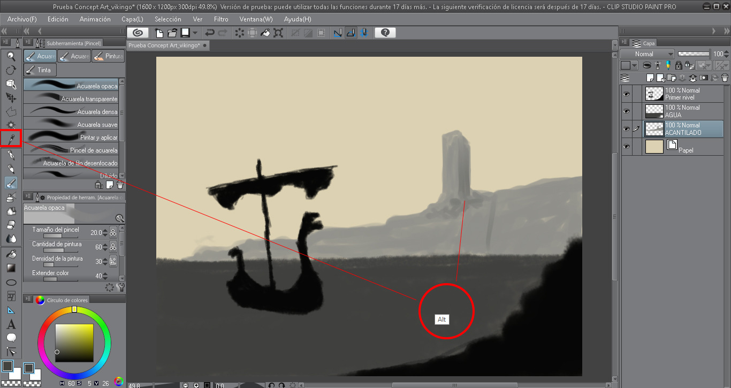The width and height of the screenshot is (731, 388).
Task: Open the Normal blending mode dropdown
Action: 648,54
